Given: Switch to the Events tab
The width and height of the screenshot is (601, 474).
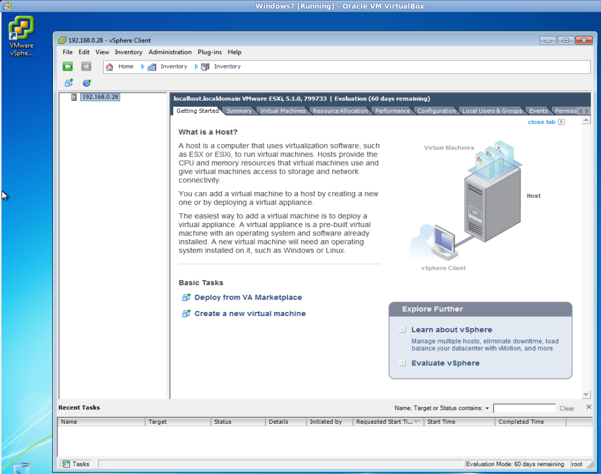Looking at the screenshot, I should [538, 111].
